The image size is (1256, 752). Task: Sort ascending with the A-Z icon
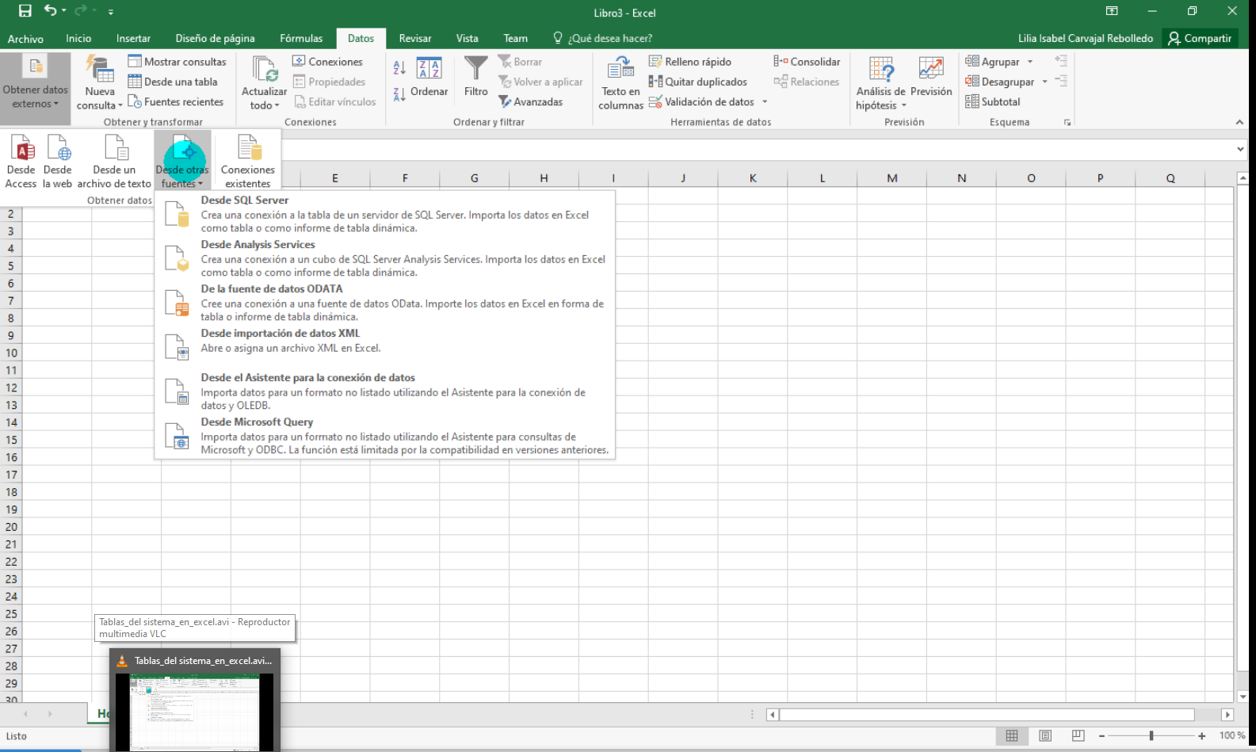pyautogui.click(x=400, y=69)
